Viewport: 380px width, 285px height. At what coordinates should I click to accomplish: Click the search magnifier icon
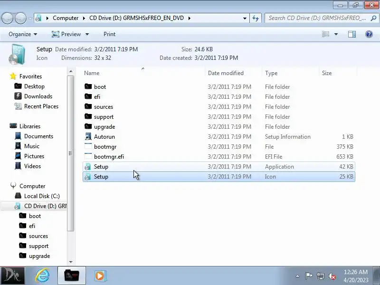tap(373, 18)
